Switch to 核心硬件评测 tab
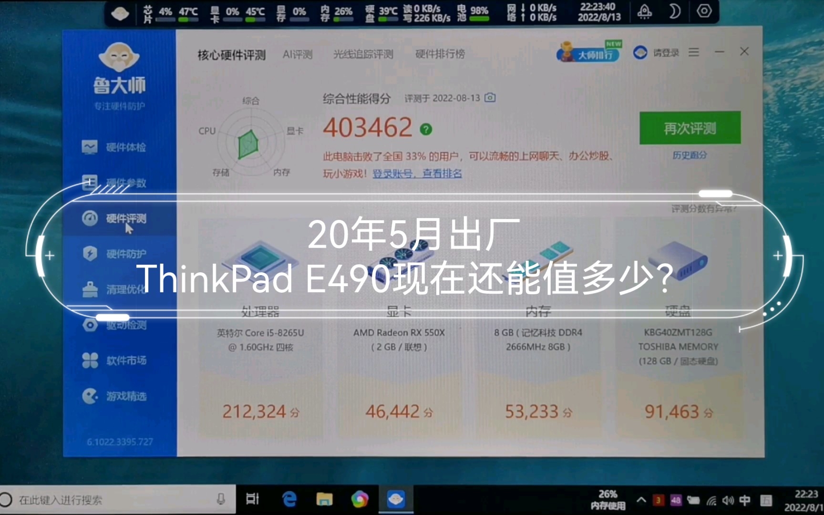The image size is (824, 515). point(232,55)
